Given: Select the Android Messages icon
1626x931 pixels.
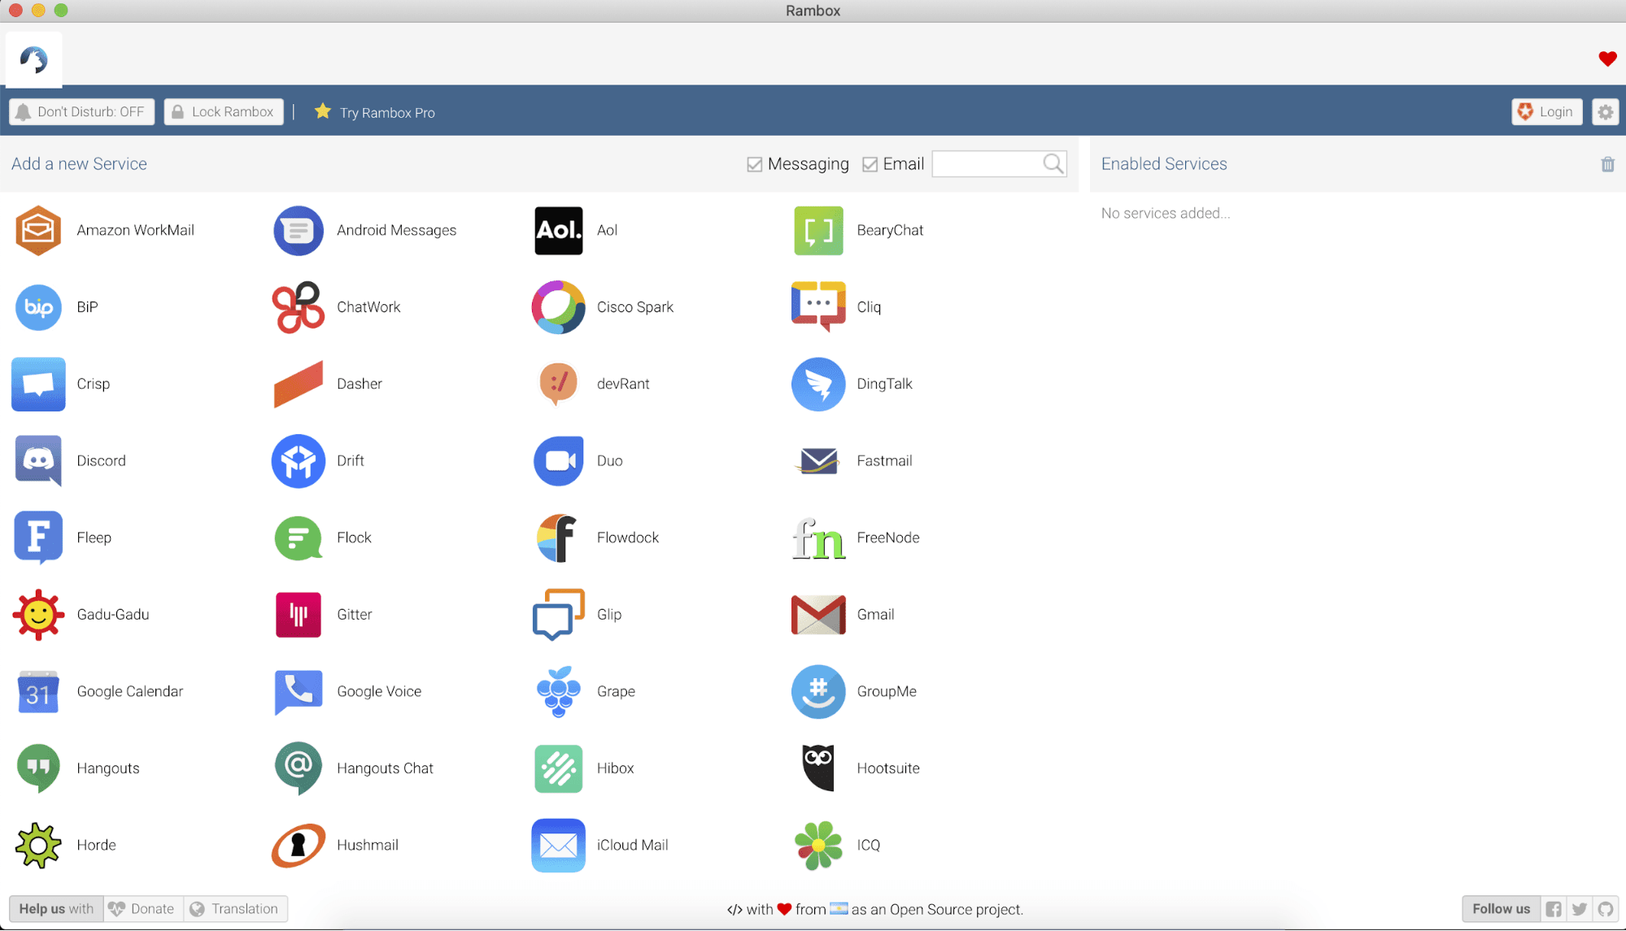Looking at the screenshot, I should tap(299, 231).
